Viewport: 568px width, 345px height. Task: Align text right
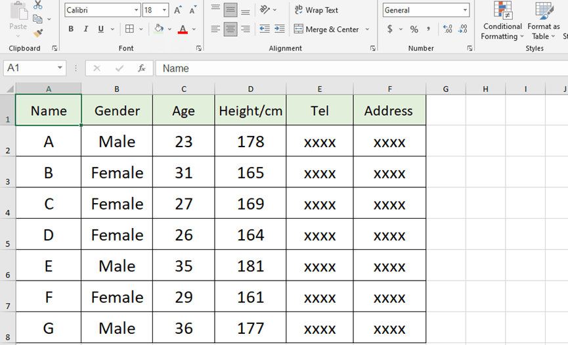click(x=245, y=29)
